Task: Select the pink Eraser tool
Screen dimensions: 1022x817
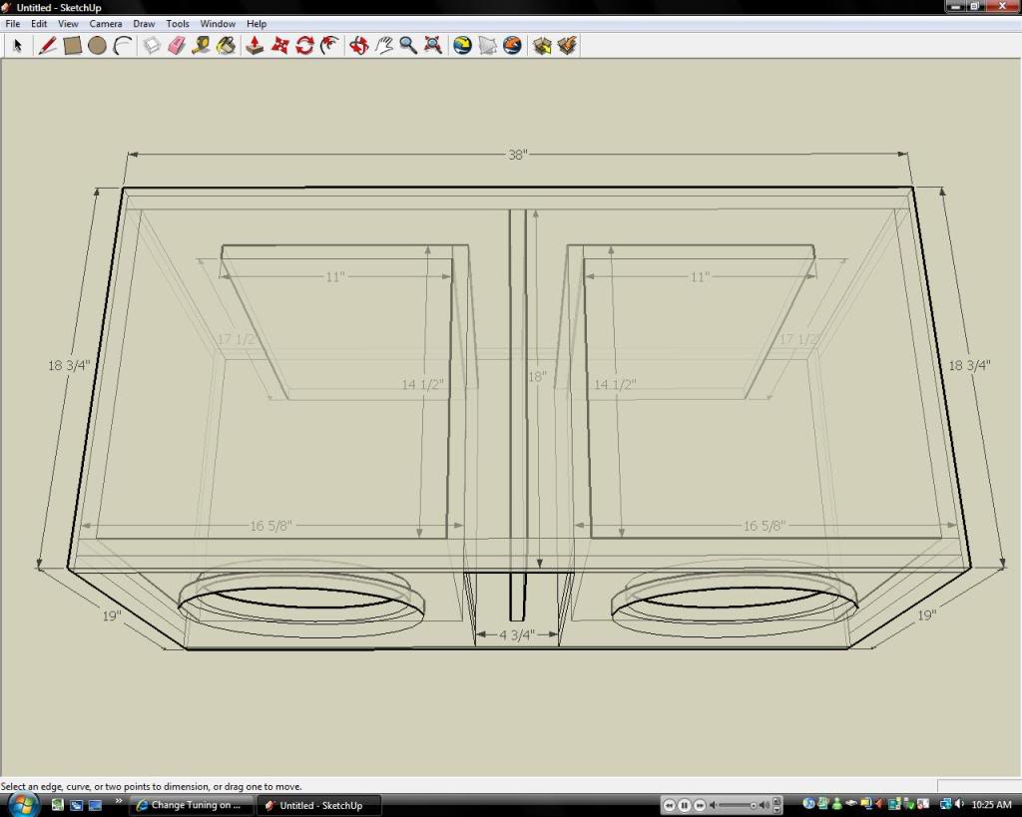Action: [177, 46]
